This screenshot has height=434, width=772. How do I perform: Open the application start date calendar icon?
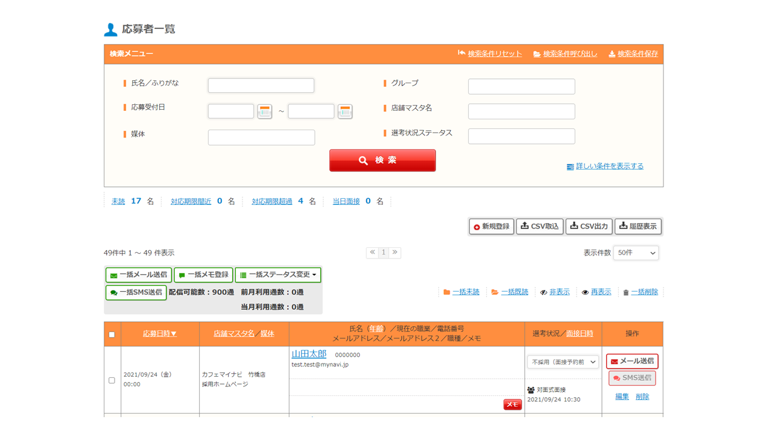264,111
